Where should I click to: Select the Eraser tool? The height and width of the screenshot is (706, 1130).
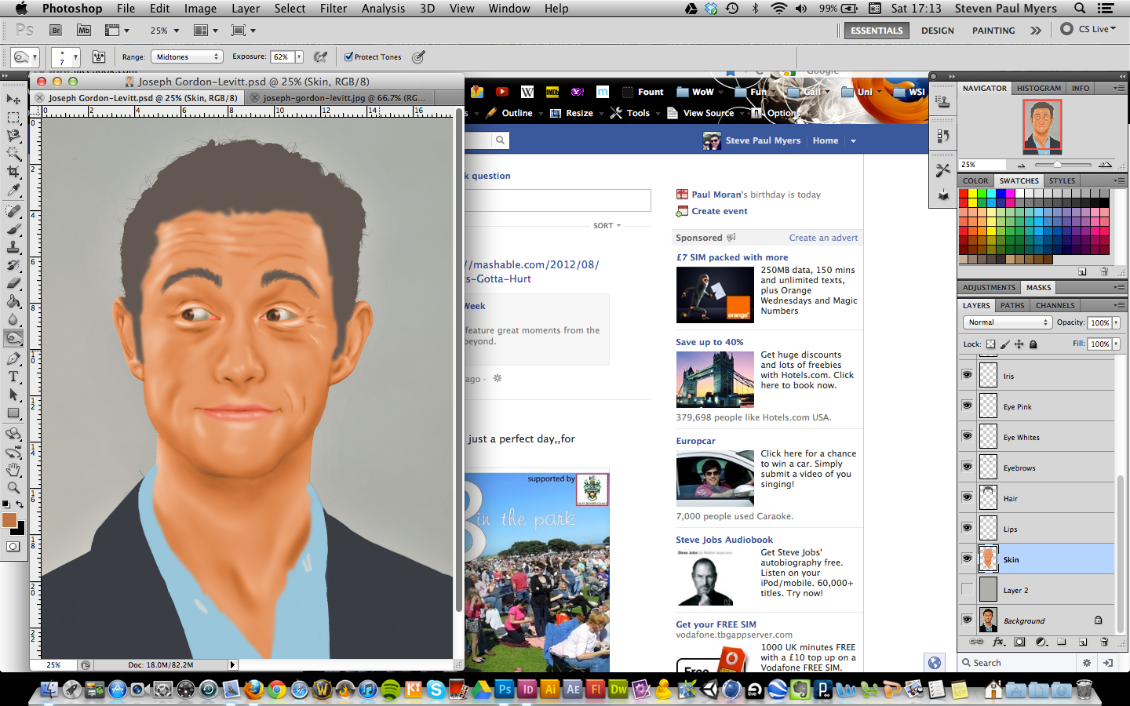point(13,283)
